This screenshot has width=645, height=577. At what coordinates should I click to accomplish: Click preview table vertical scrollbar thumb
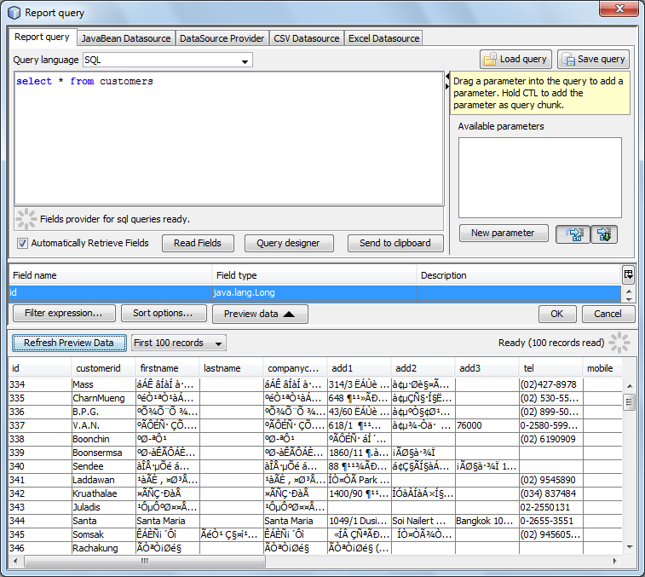629,402
